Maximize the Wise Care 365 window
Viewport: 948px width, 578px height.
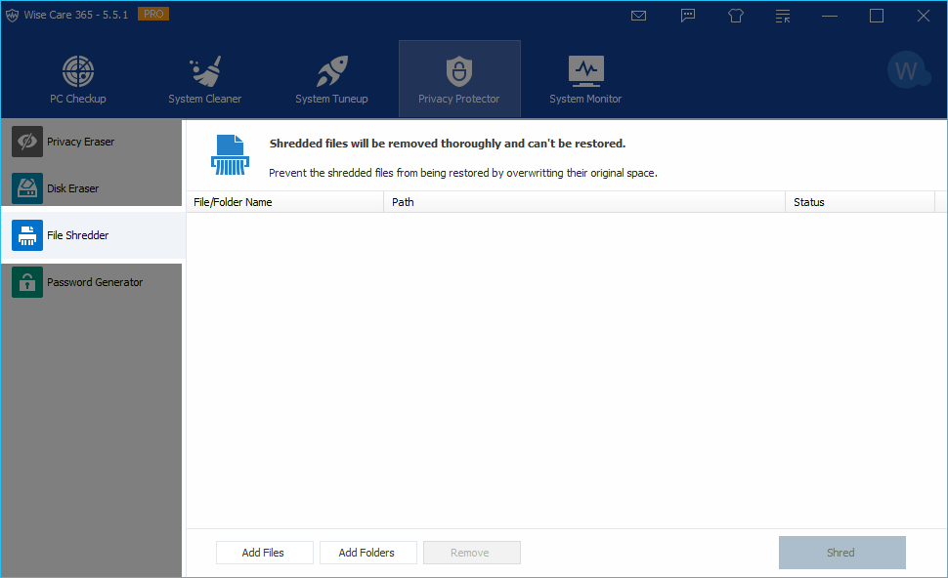pos(877,16)
